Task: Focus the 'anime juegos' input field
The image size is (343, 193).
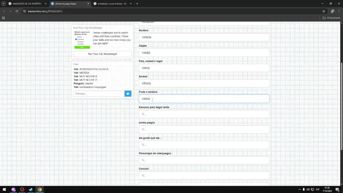Action: click(x=204, y=129)
